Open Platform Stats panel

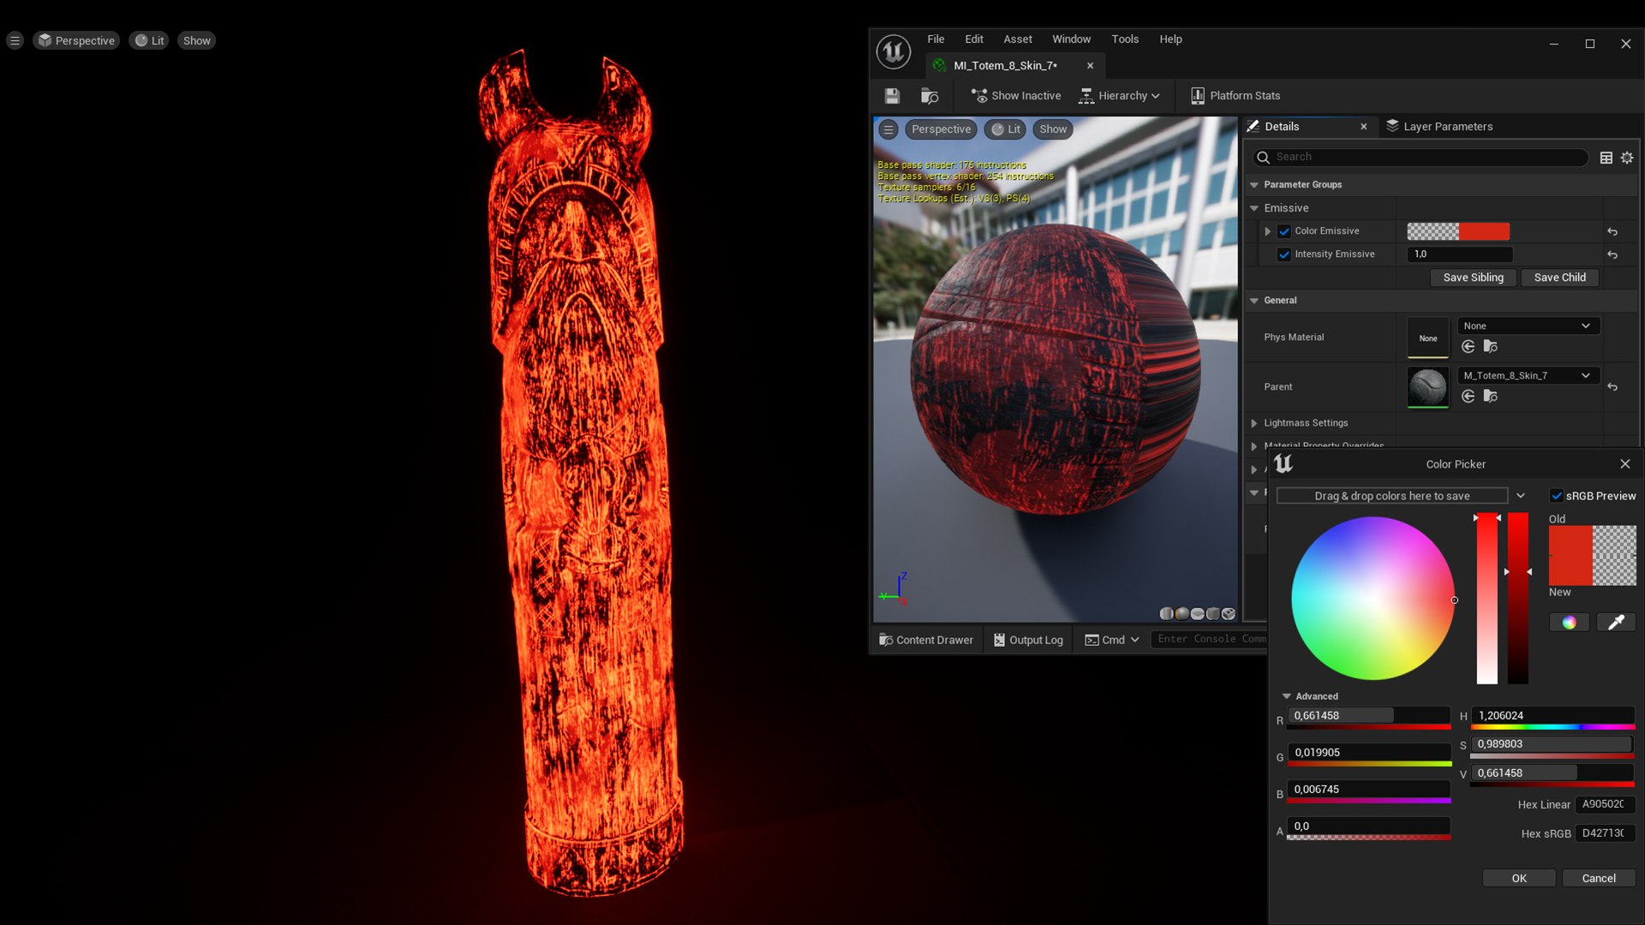click(x=1235, y=96)
